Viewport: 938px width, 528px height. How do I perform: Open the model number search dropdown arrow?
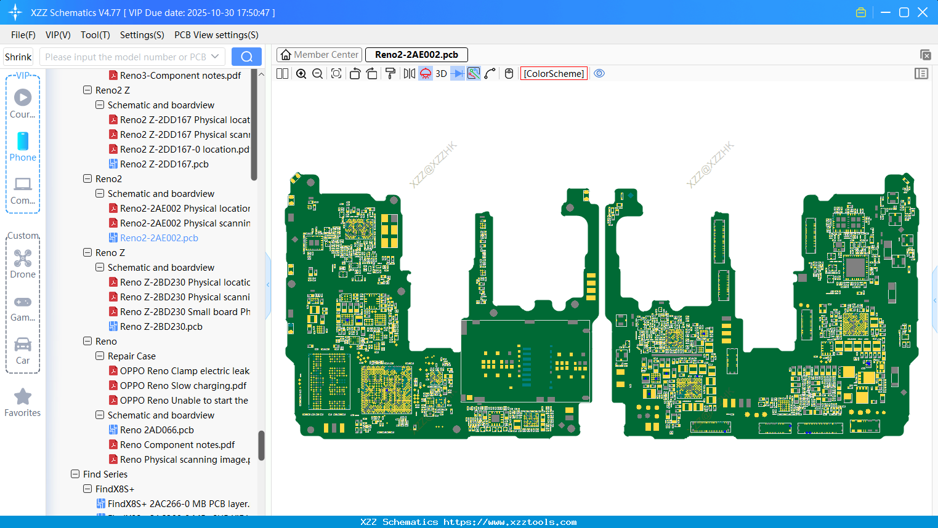[x=215, y=57]
